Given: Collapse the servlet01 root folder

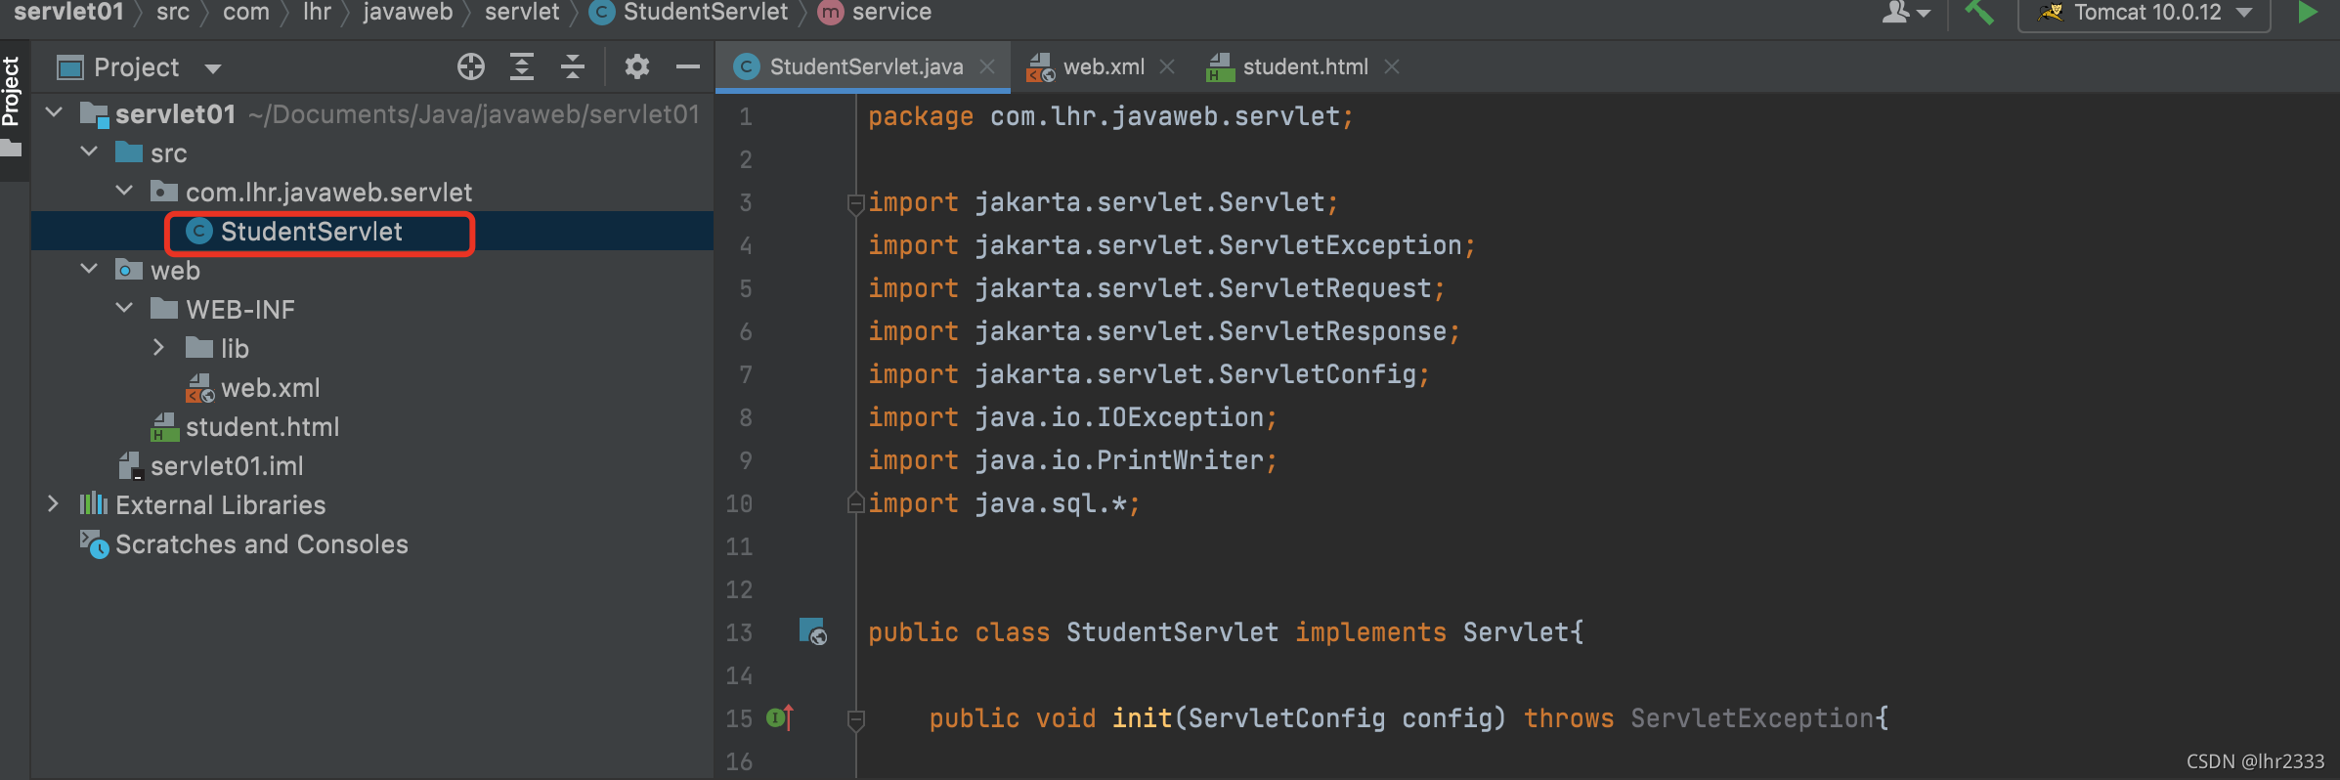Looking at the screenshot, I should [55, 113].
